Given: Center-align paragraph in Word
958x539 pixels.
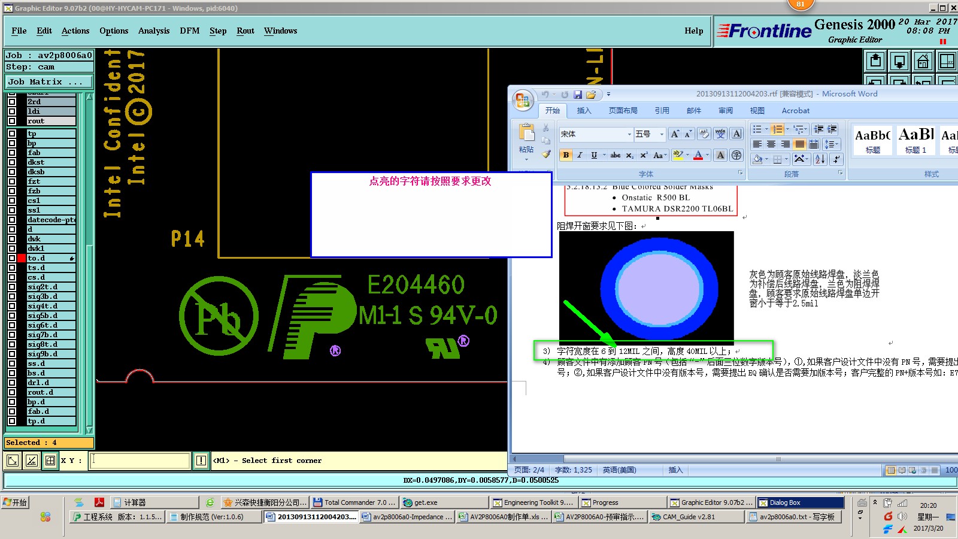Looking at the screenshot, I should (771, 144).
